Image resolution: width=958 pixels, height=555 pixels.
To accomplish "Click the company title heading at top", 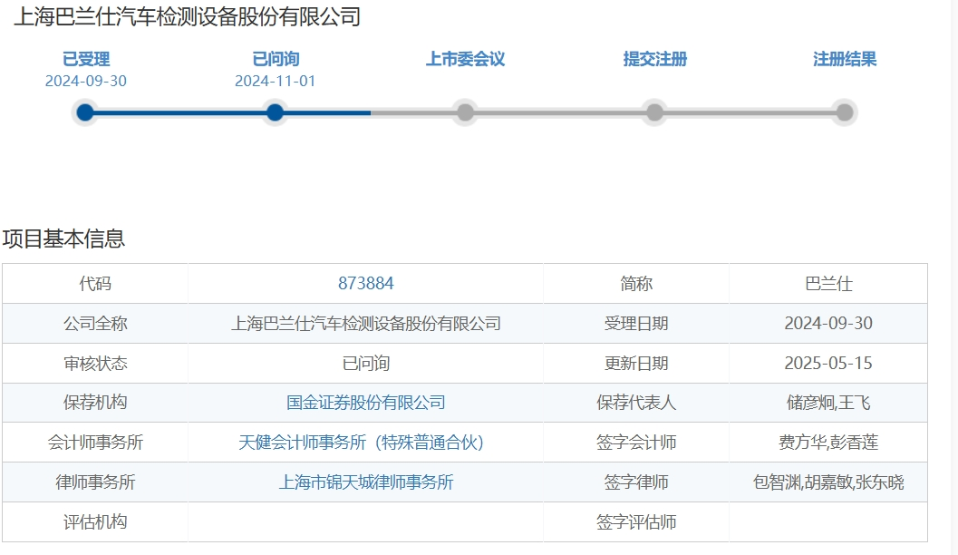I will [187, 16].
